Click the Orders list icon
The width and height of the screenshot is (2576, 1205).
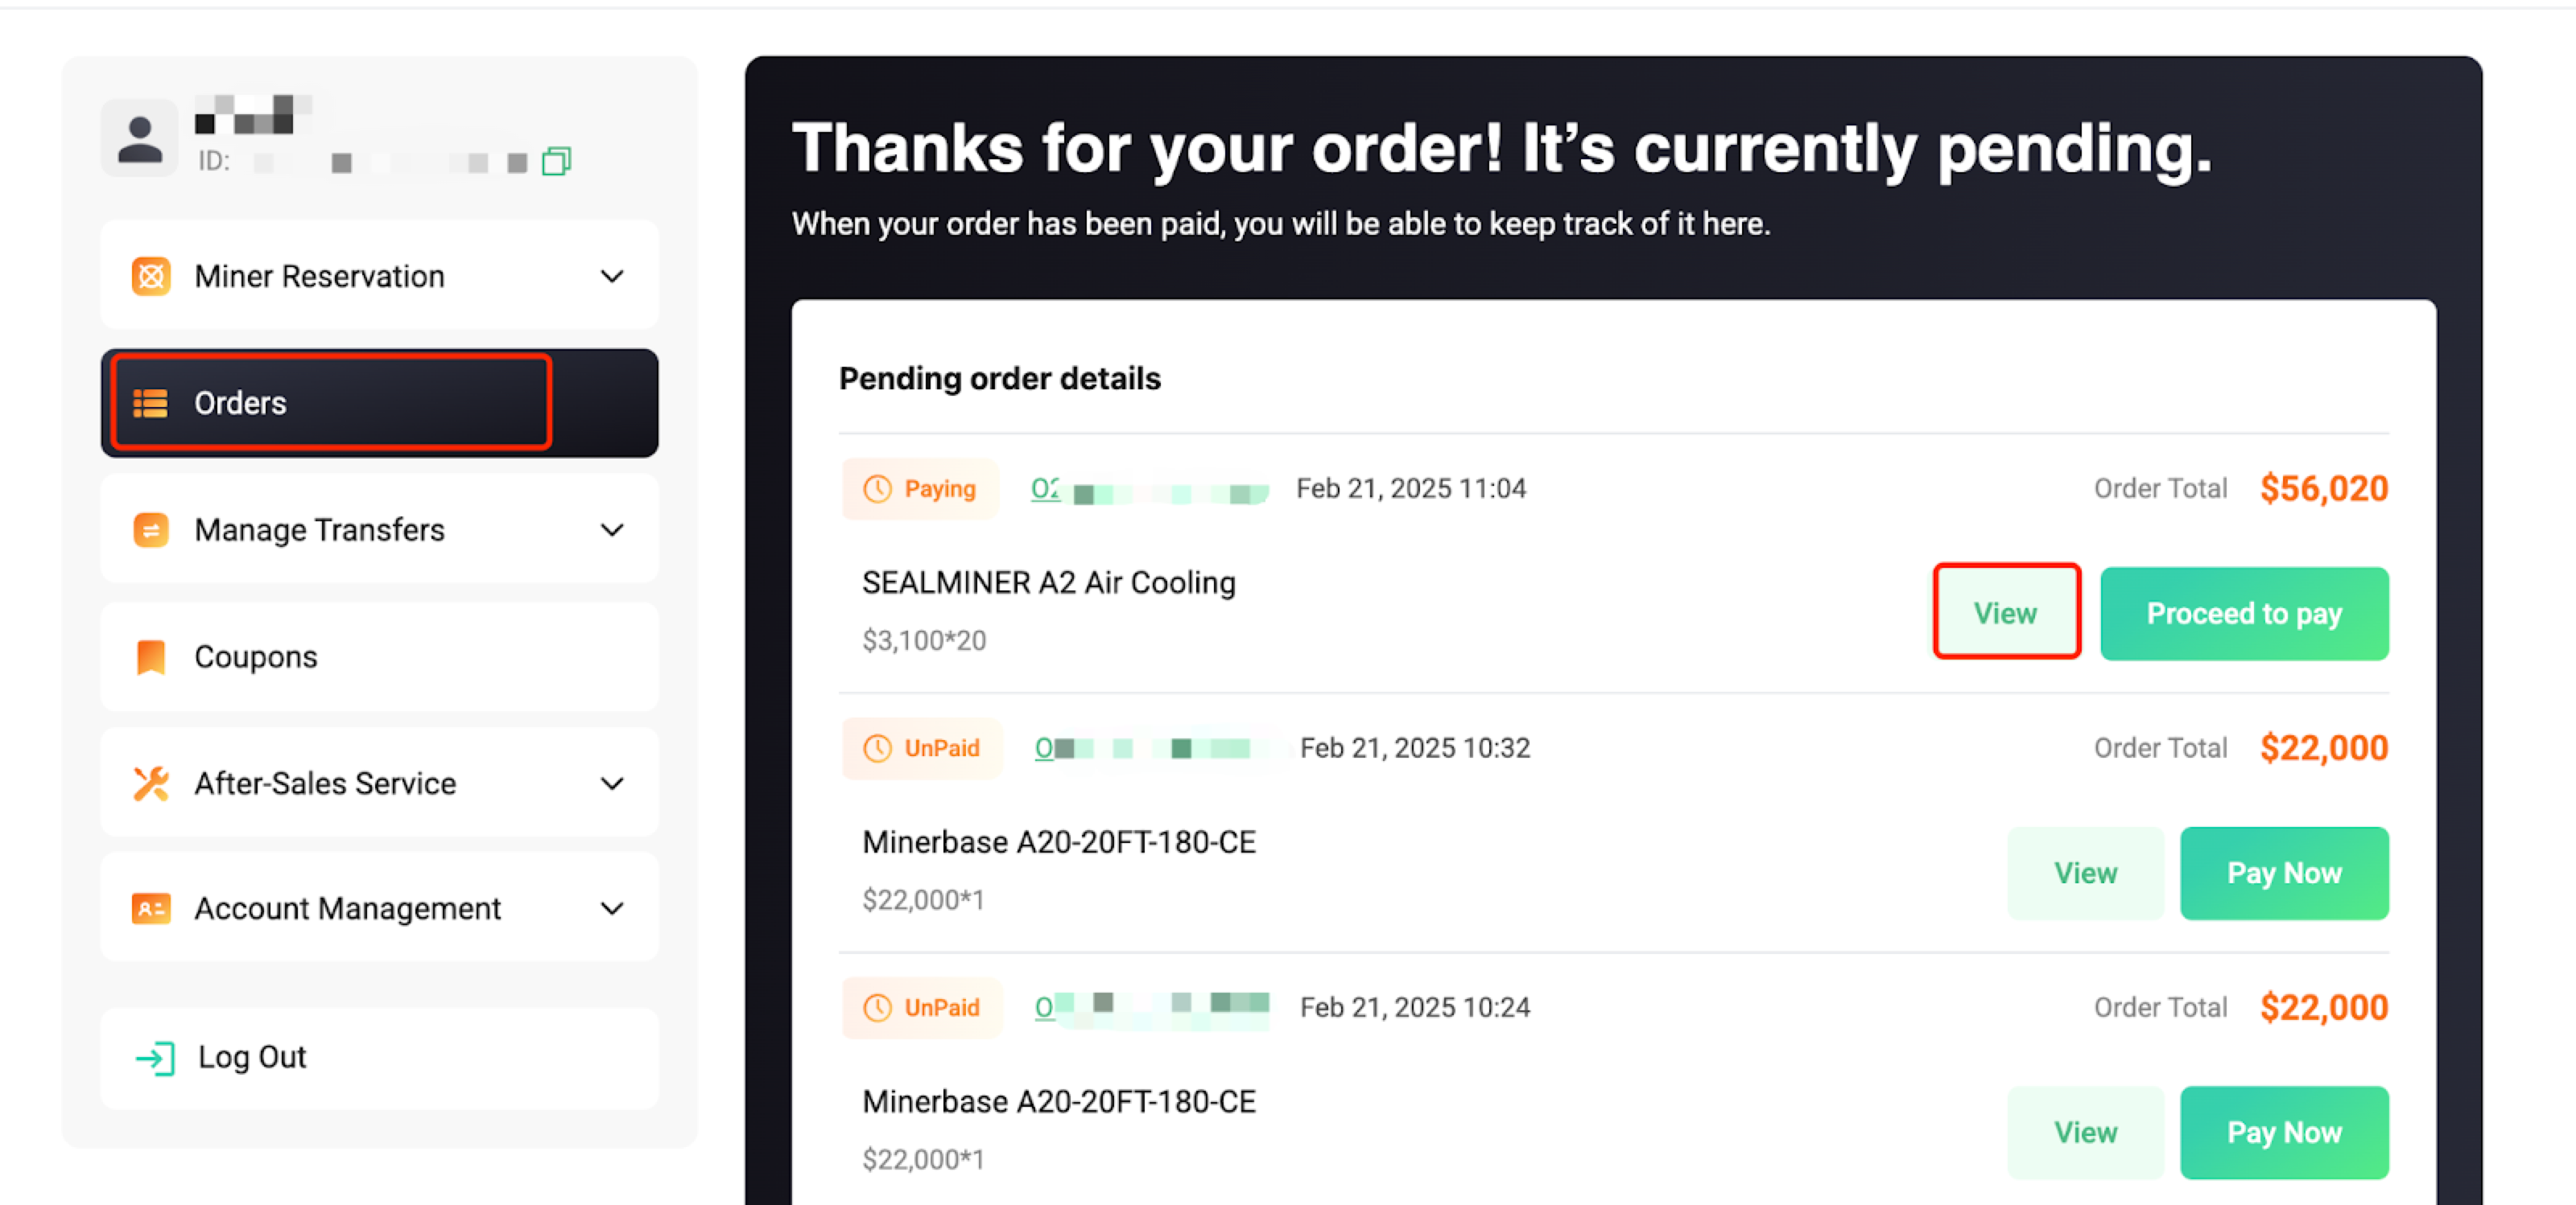point(151,403)
